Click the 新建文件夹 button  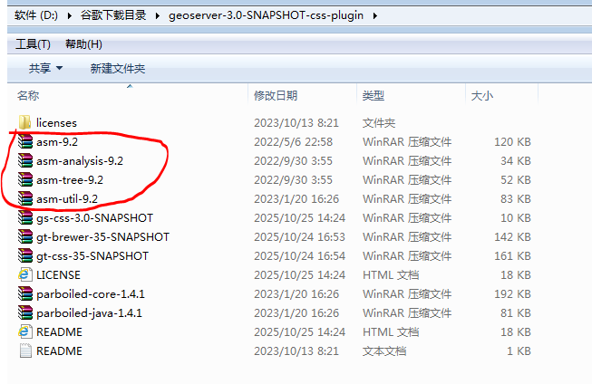click(118, 68)
